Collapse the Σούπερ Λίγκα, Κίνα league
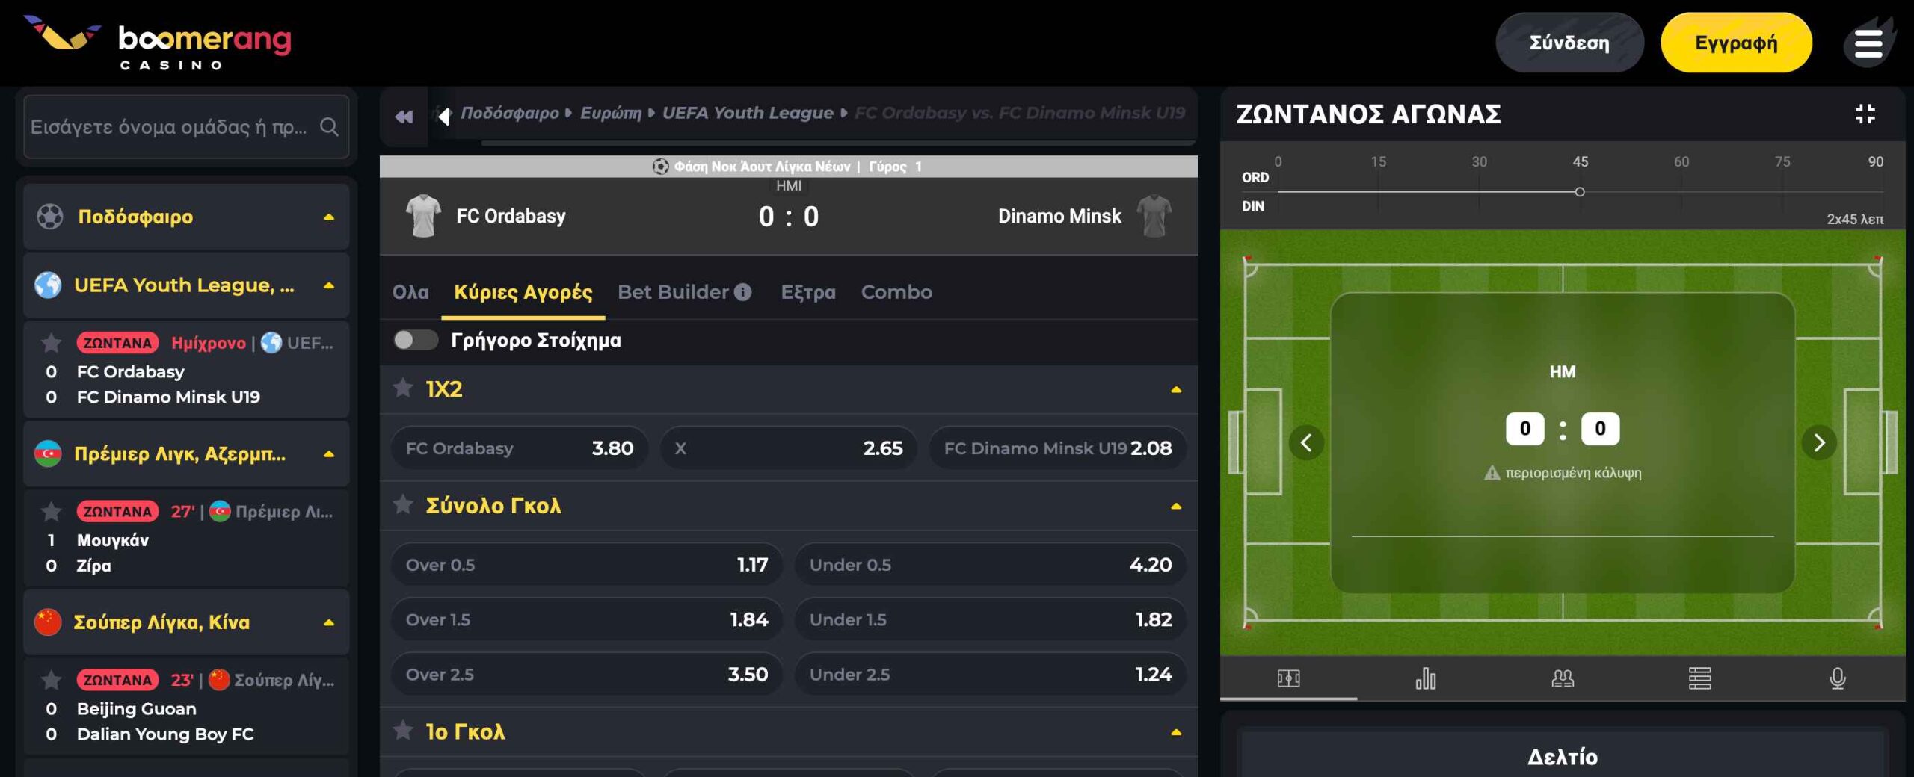1914x777 pixels. tap(328, 623)
